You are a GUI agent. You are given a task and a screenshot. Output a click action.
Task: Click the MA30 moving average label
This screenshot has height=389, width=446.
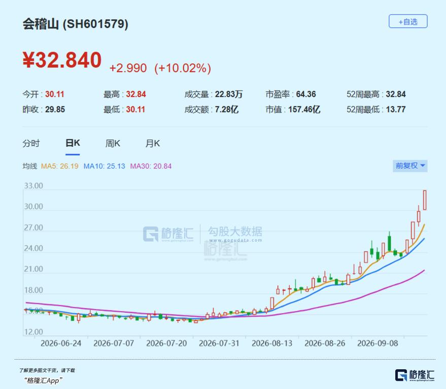pos(151,166)
